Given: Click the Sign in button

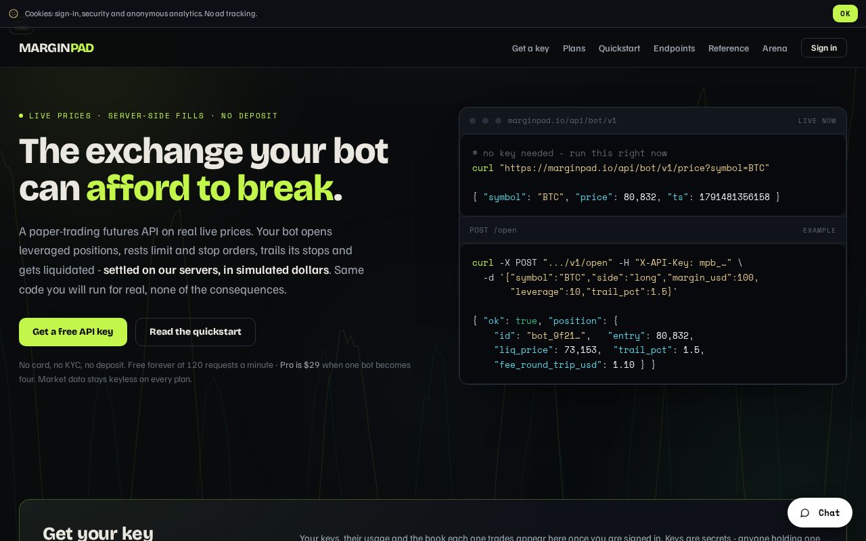Looking at the screenshot, I should coord(823,48).
